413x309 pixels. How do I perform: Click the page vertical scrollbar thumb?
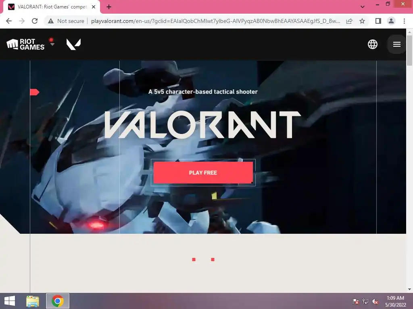(x=409, y=50)
